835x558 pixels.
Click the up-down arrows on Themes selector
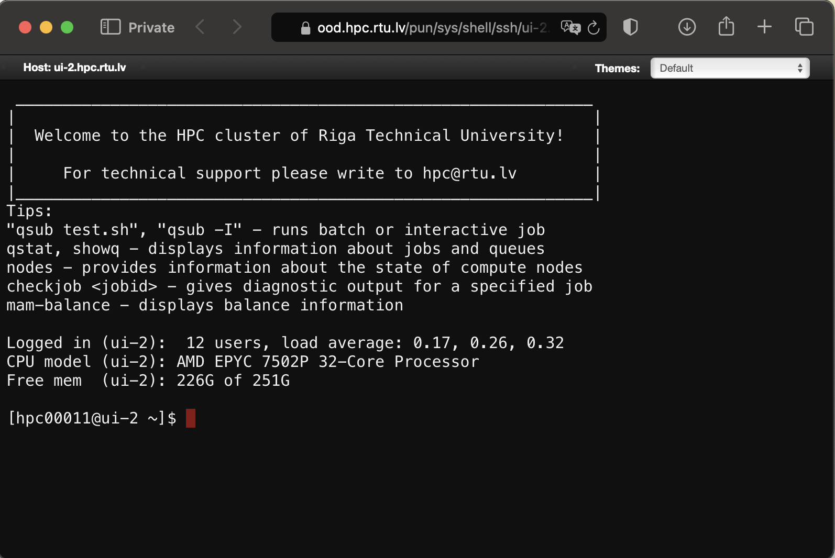tap(800, 68)
